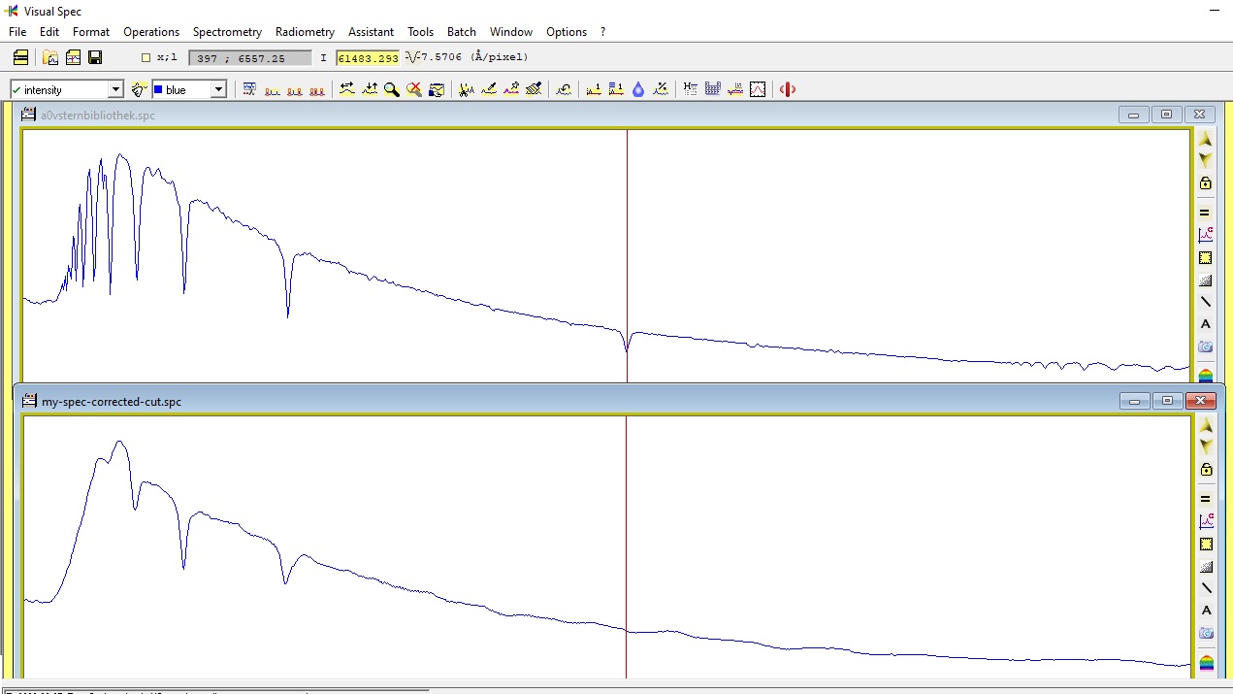The image size is (1233, 694).
Task: Click up arrow in a0vsternbibliothek side toolbar
Action: coord(1206,139)
